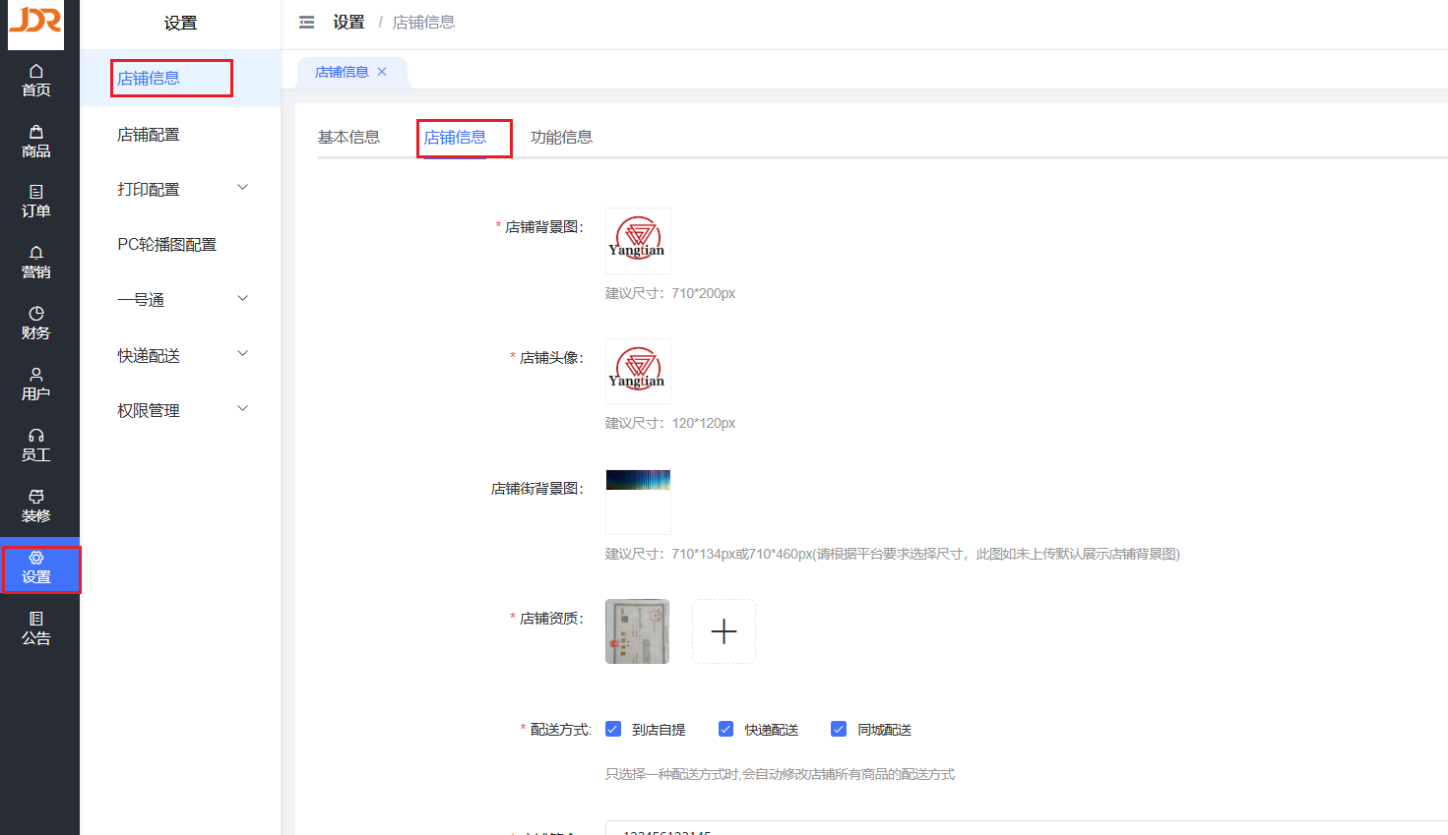The height and width of the screenshot is (835, 1448).
Task: Select PC轮播图配置 menu item
Action: click(x=180, y=244)
